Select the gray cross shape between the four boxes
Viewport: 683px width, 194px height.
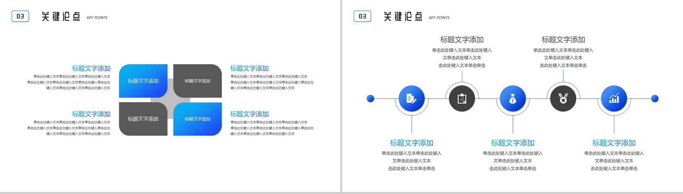(x=170, y=99)
